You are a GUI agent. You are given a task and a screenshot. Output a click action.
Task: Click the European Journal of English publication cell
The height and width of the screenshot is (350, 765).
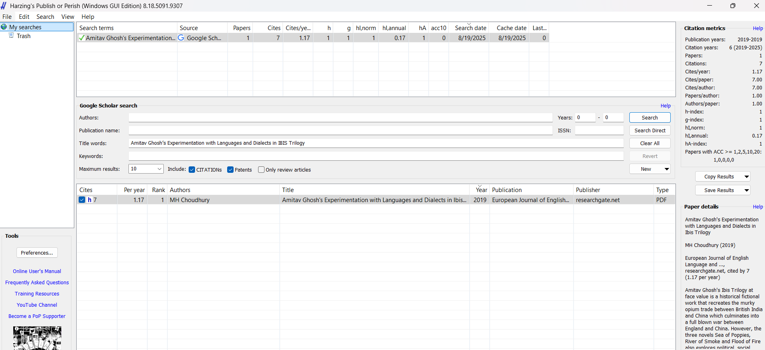[x=531, y=200]
